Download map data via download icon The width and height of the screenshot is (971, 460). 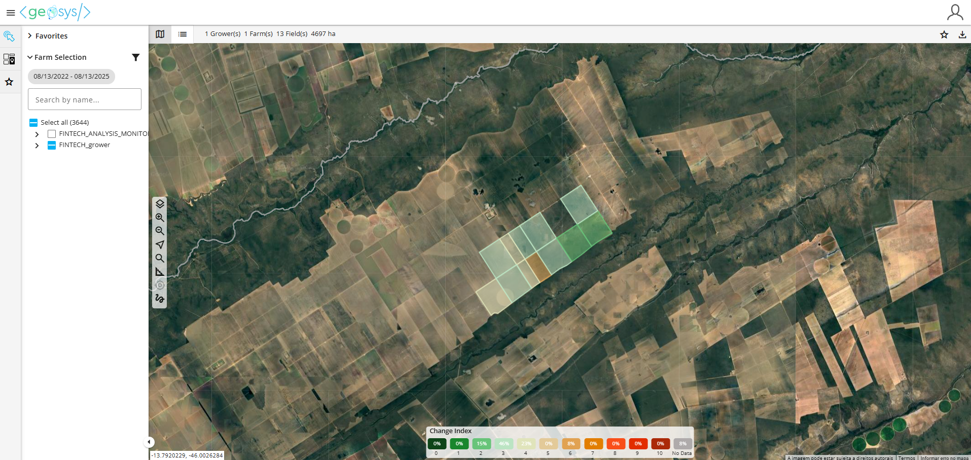coord(962,34)
